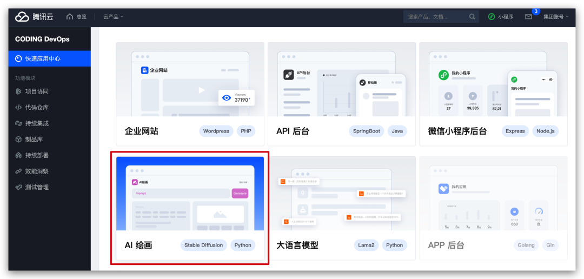Click the 我的小程序 green icon
Image resolution: width=584 pixels, height=279 pixels.
(x=443, y=75)
